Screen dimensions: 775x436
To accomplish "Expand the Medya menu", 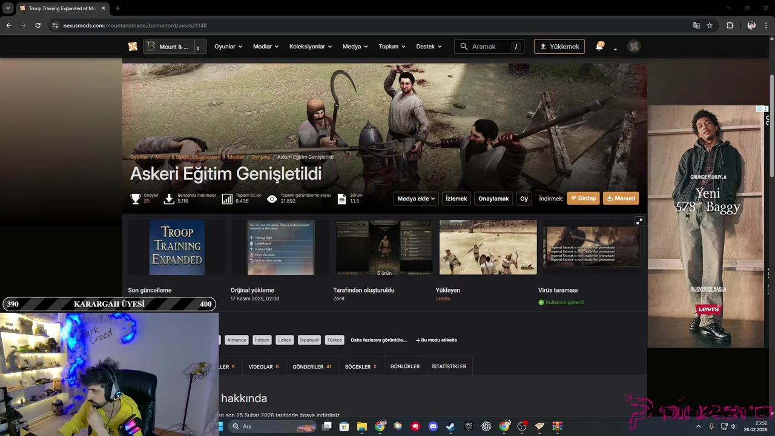I will [x=355, y=47].
